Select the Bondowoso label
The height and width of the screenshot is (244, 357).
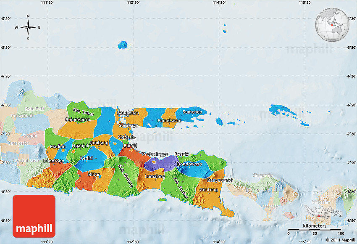tap(189, 164)
